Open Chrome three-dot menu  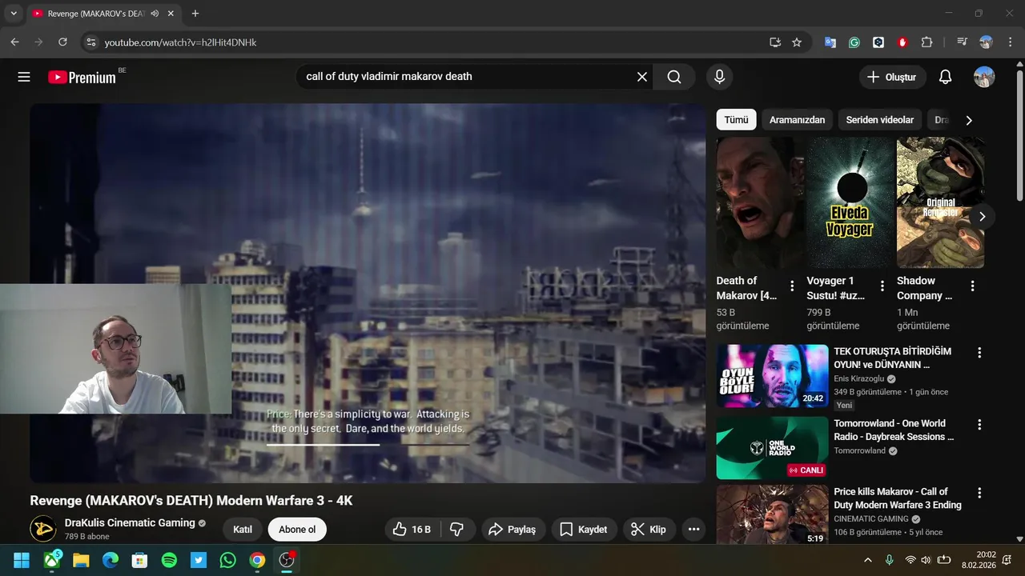(x=1009, y=42)
